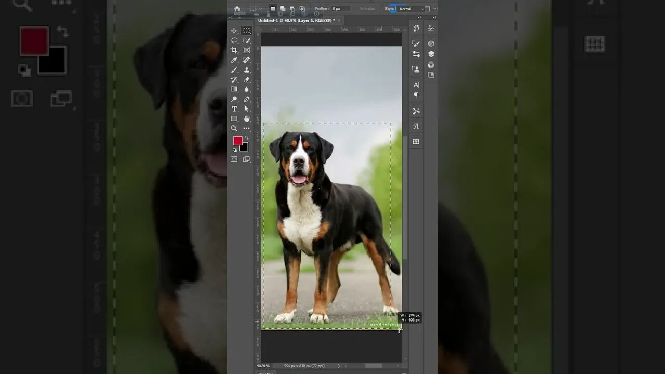The height and width of the screenshot is (374, 665).
Task: Select the Quick Selection tool
Action: point(247,41)
